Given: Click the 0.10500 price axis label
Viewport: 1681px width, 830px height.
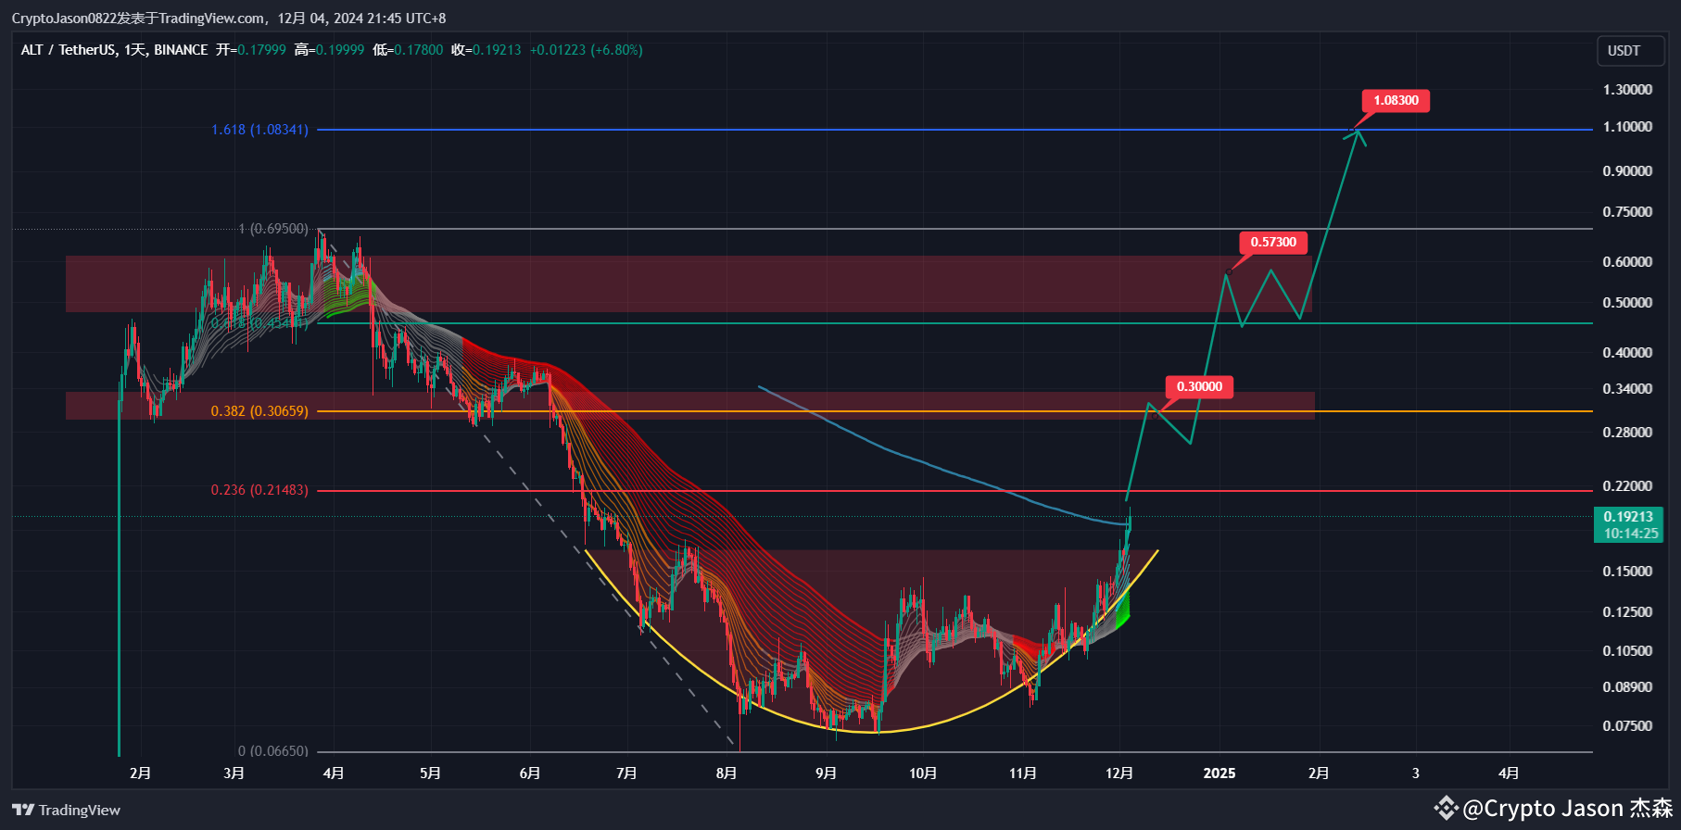Looking at the screenshot, I should click(x=1627, y=651).
